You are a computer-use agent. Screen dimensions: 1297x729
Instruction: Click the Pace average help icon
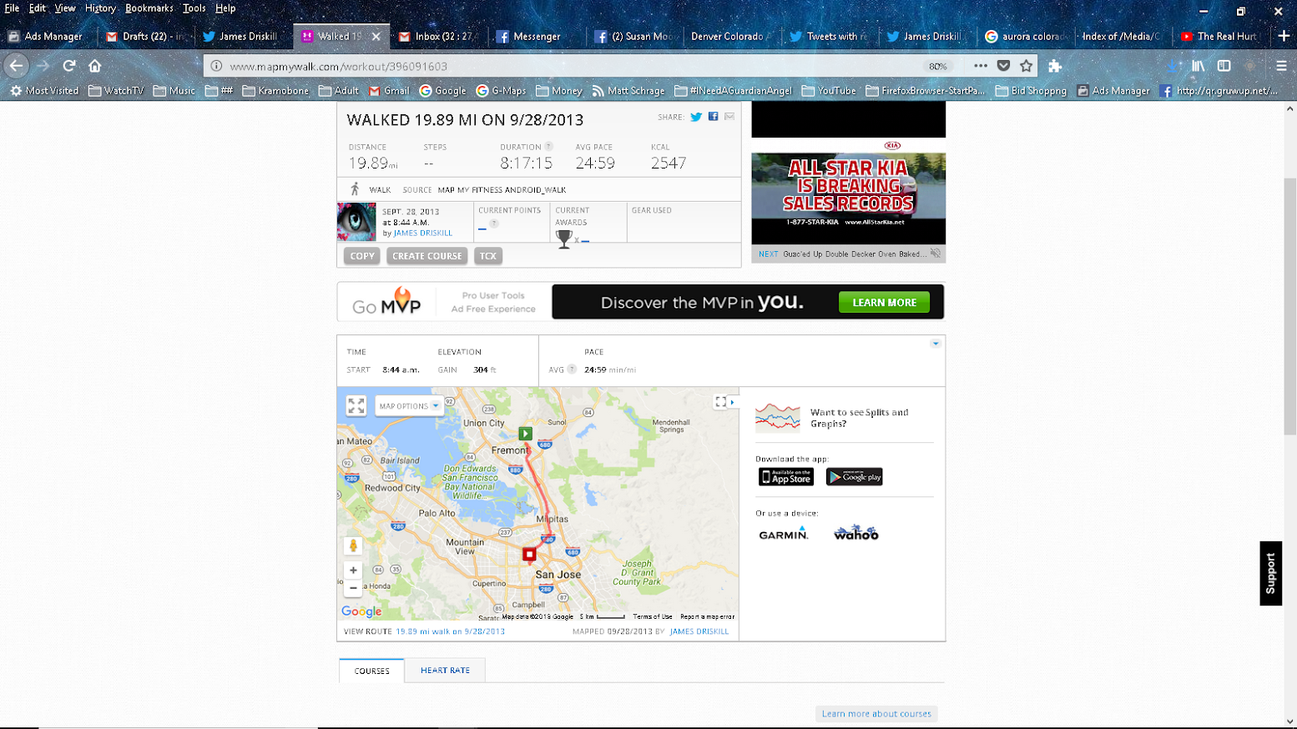(x=572, y=370)
